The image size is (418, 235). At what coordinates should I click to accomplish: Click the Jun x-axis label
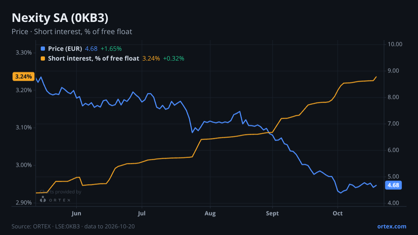pos(76,213)
